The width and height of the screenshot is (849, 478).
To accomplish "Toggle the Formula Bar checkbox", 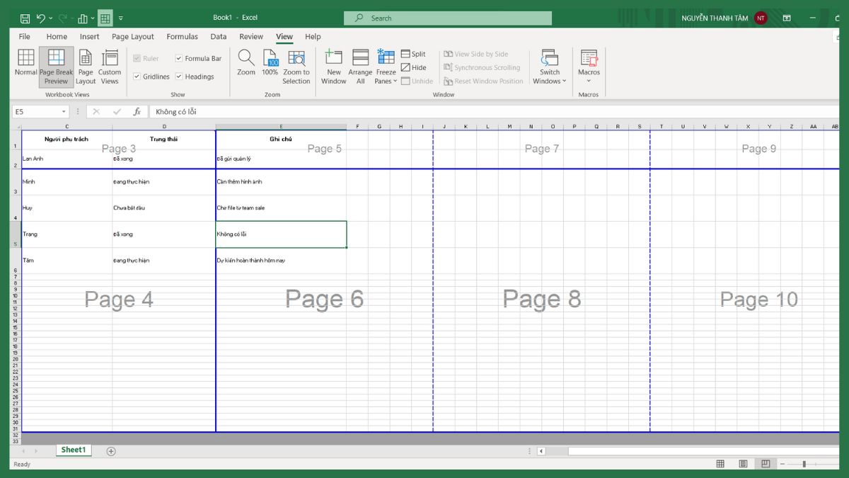I will pyautogui.click(x=179, y=59).
